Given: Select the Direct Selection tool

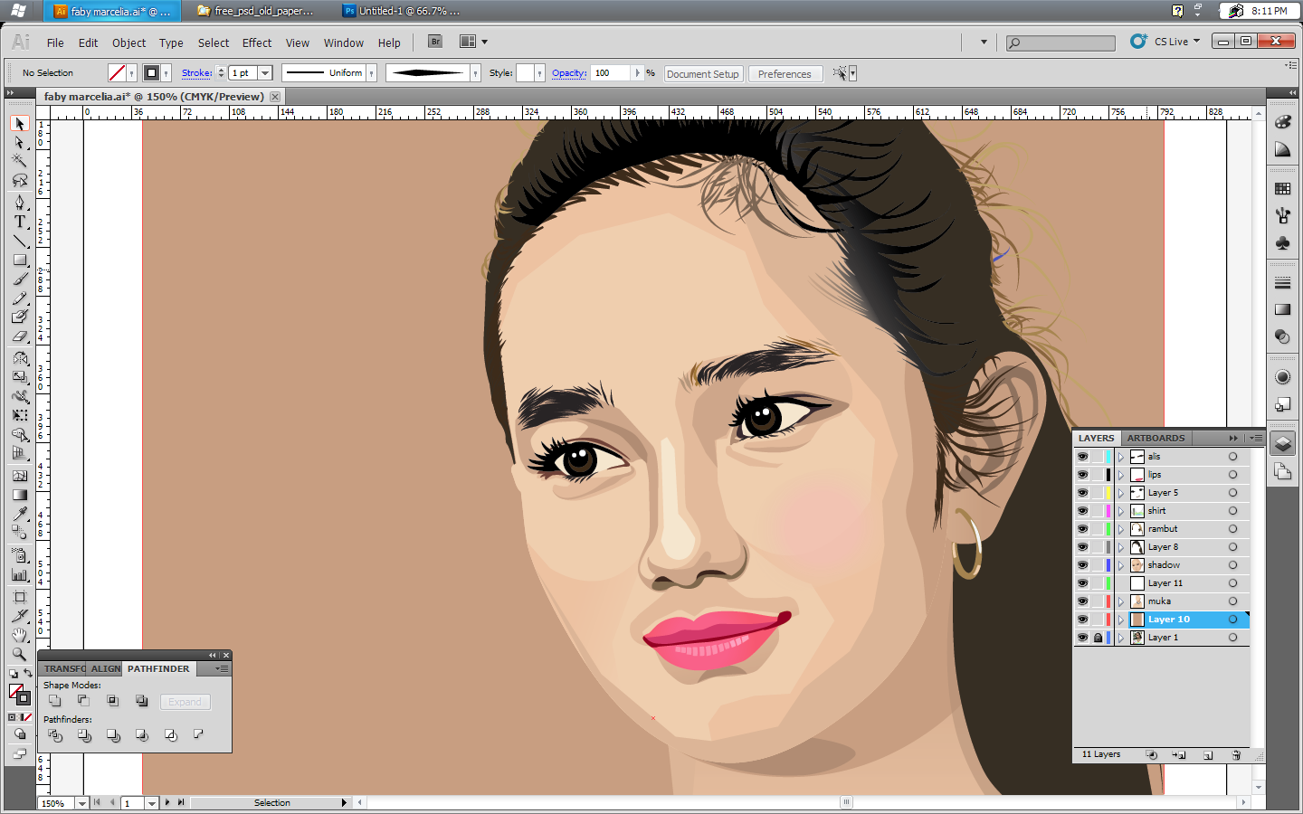Looking at the screenshot, I should (20, 143).
